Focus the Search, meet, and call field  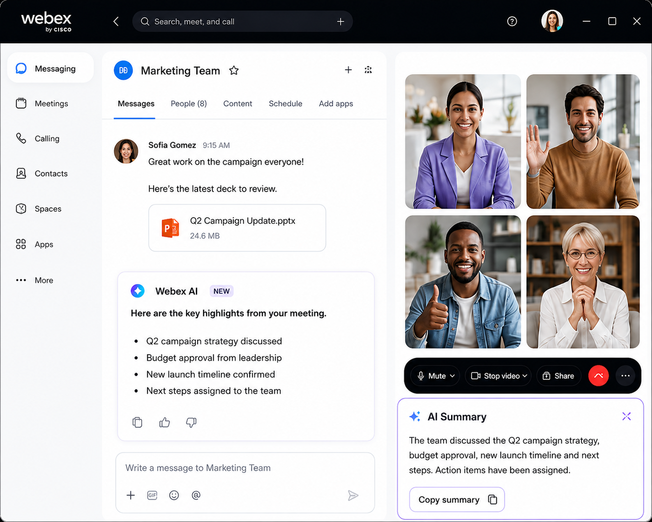242,21
